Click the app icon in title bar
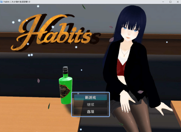Image resolution: width=181 pixels, height=132 pixels. (x=2, y=2)
